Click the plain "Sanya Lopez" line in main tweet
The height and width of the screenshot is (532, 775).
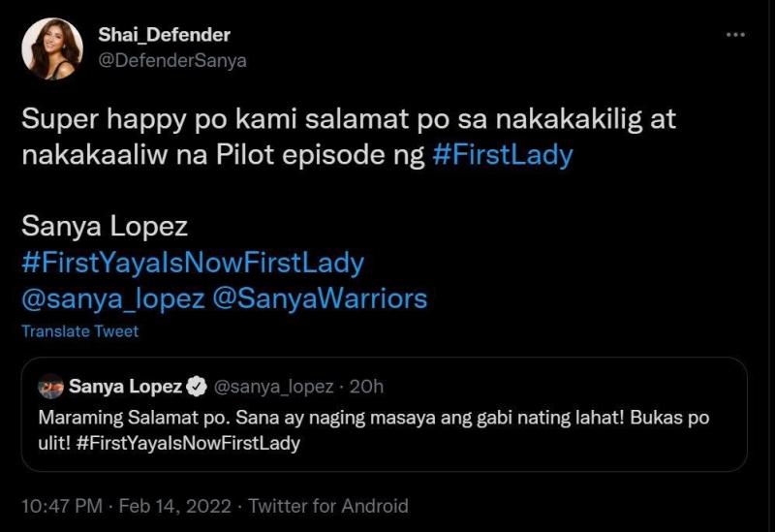(104, 228)
